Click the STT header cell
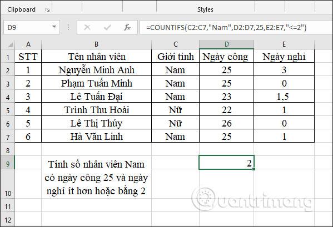The height and width of the screenshot is (227, 333). [28, 57]
